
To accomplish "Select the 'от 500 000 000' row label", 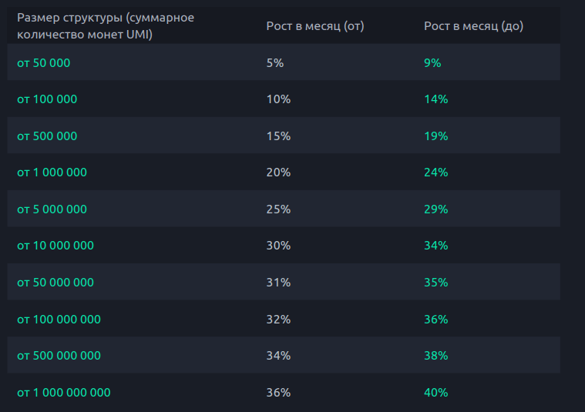I will pos(59,356).
